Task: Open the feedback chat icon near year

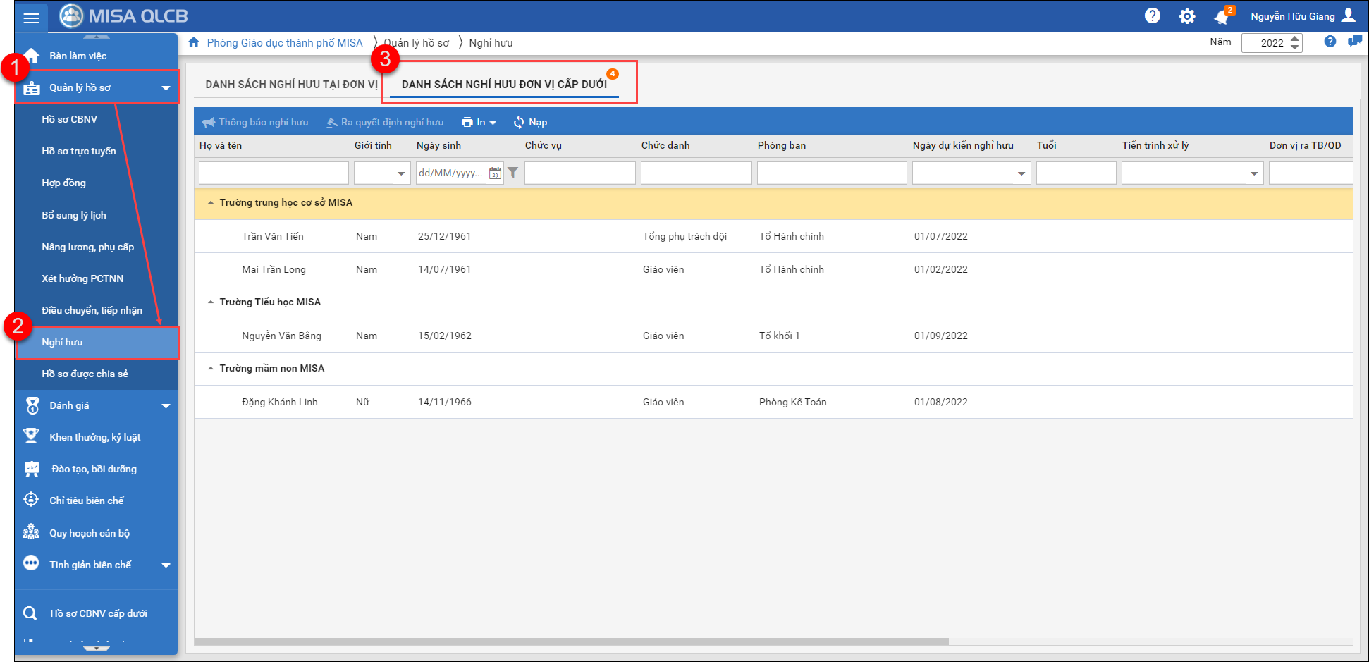Action: [1353, 42]
